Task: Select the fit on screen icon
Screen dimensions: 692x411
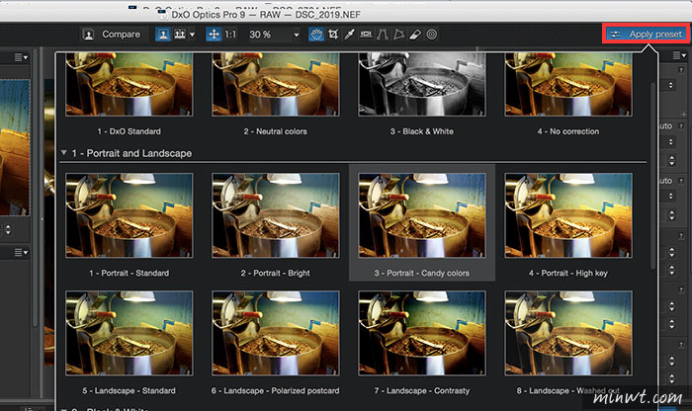Action: point(214,35)
